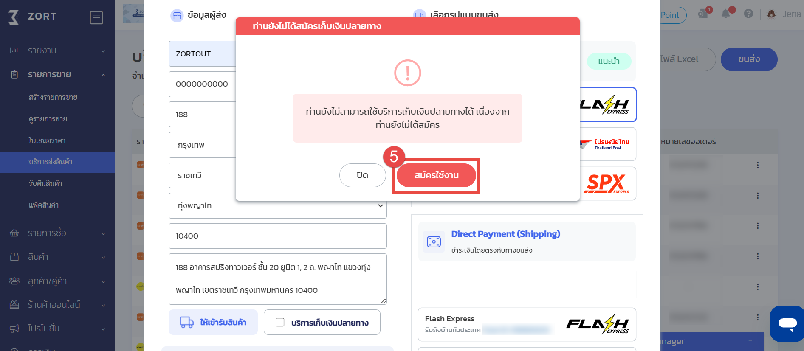
Task: Expand the รายงาน sidebar menu
Action: tap(57, 51)
